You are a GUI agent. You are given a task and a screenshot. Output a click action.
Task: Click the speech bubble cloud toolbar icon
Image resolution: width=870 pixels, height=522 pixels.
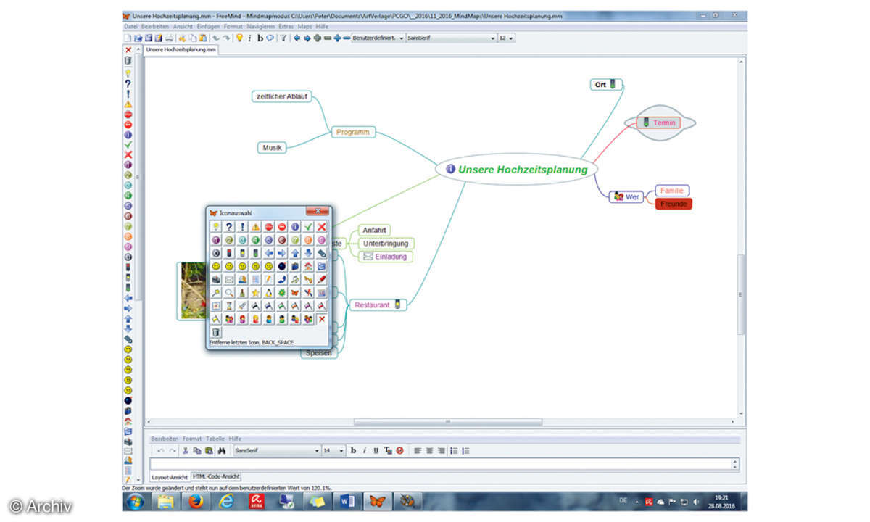click(270, 38)
